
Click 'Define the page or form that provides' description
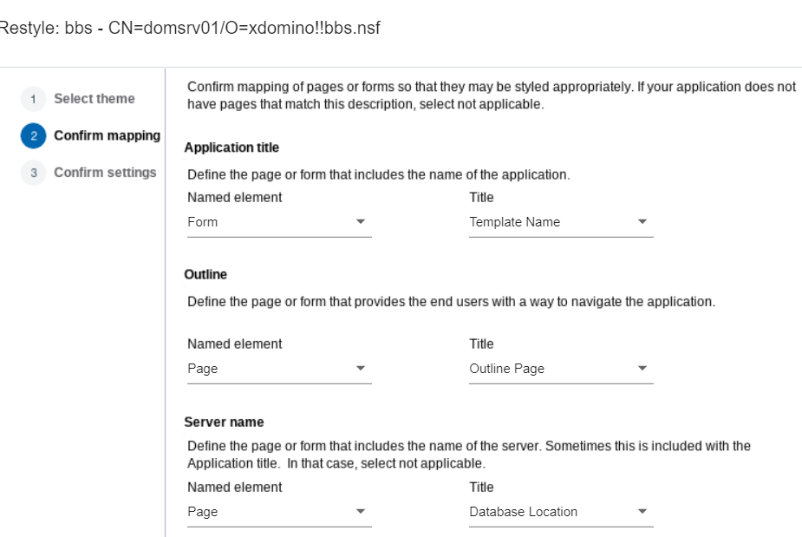coord(451,302)
